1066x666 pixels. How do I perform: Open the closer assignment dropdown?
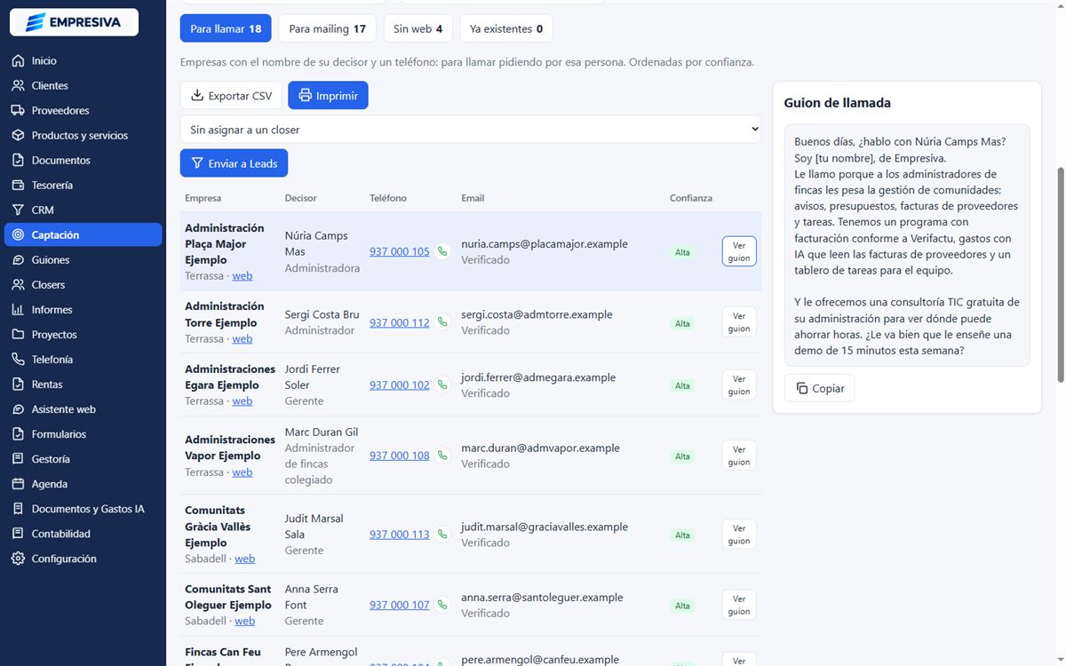coord(471,130)
